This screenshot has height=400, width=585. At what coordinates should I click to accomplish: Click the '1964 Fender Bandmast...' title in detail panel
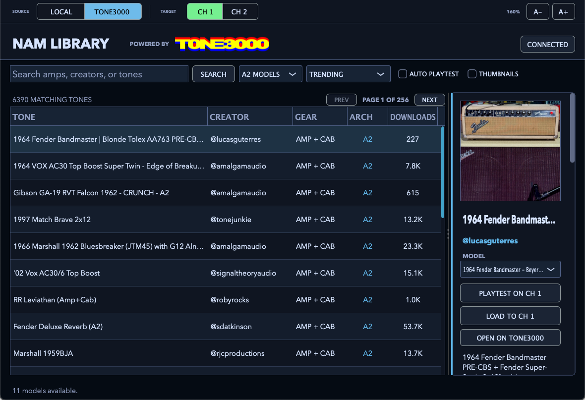[509, 220]
